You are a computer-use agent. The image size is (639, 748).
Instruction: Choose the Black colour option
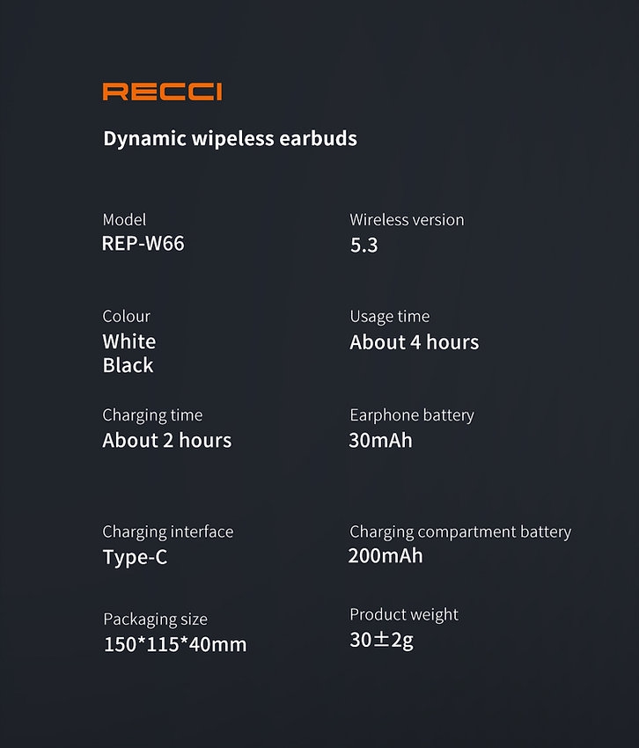coord(129,365)
